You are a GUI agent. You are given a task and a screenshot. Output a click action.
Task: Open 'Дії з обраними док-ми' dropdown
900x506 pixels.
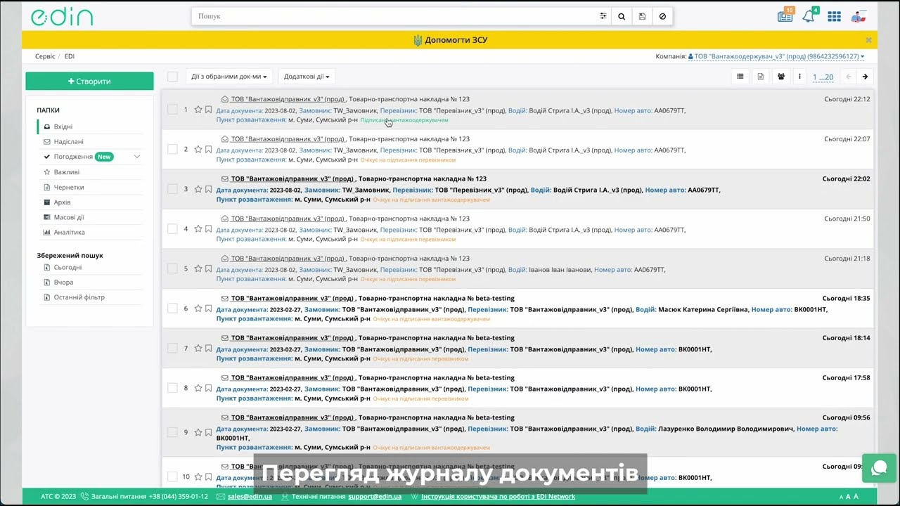click(x=229, y=77)
